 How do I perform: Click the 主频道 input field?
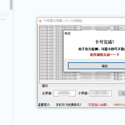65,93
